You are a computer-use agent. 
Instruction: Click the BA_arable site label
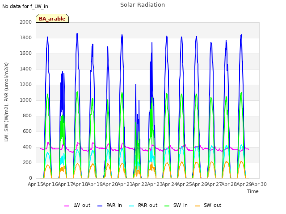[52, 19]
